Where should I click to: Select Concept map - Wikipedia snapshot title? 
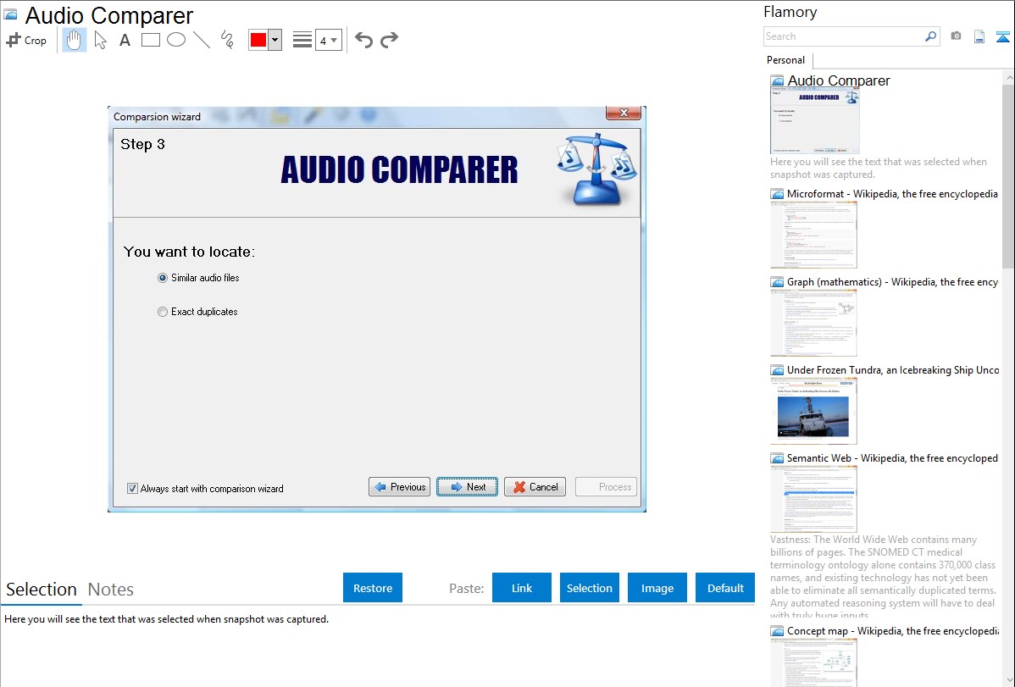[x=893, y=630]
